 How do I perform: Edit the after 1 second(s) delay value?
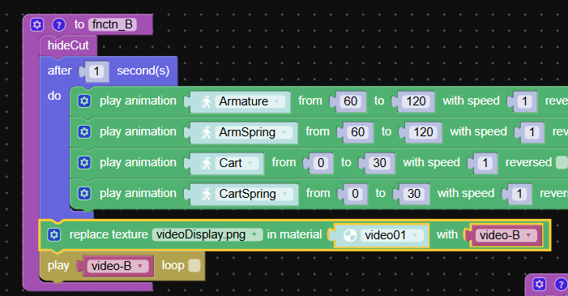[96, 71]
